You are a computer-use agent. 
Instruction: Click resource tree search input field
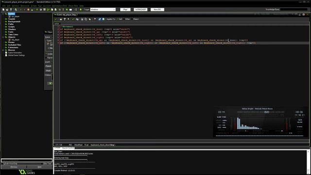27,160
